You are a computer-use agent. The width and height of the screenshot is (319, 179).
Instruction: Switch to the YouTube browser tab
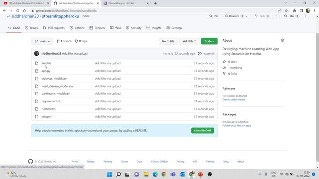(26, 3)
